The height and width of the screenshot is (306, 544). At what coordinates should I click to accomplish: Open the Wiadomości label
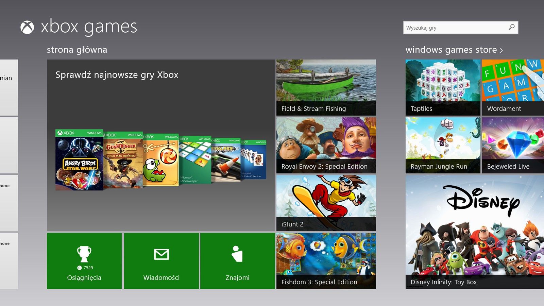click(161, 278)
